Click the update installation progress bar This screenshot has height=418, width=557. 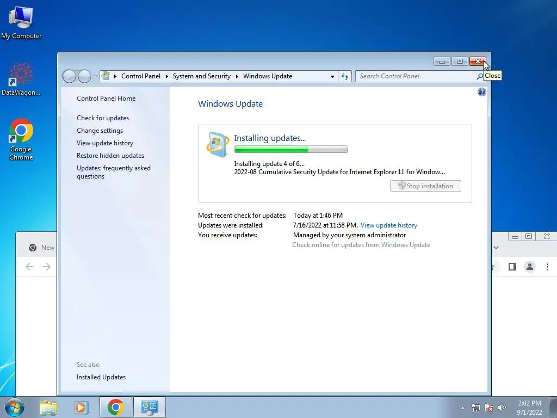click(x=290, y=149)
